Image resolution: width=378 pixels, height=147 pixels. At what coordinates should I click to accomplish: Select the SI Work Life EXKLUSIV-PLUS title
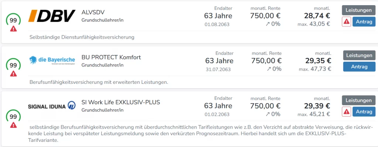[120, 102]
